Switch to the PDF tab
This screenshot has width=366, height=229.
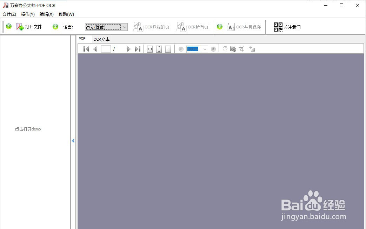click(x=82, y=39)
